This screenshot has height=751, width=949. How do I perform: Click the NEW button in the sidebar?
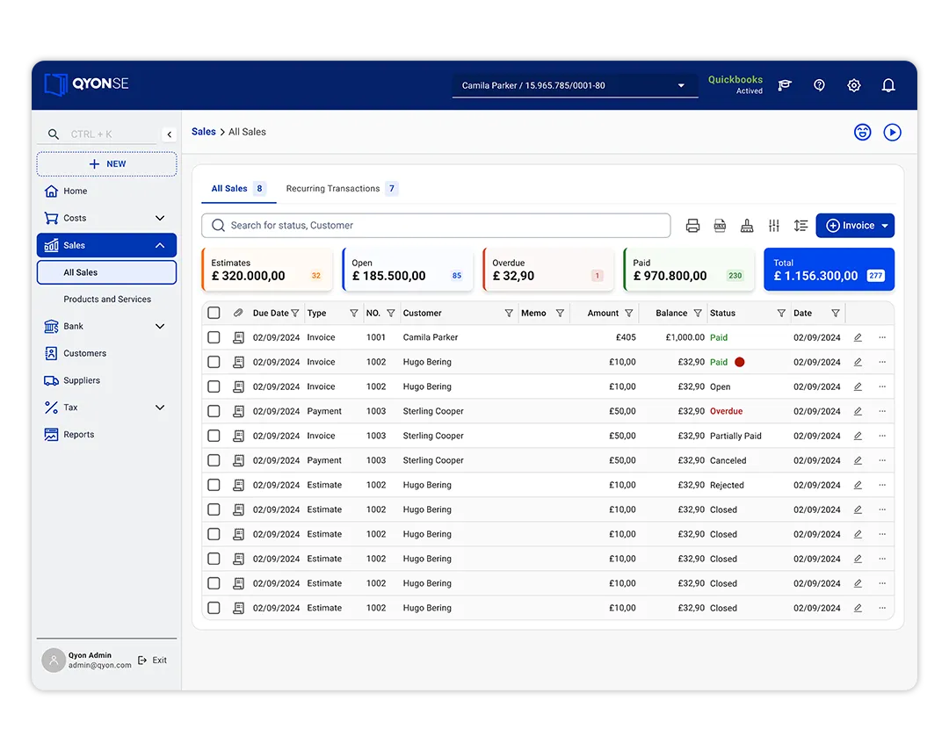(107, 164)
